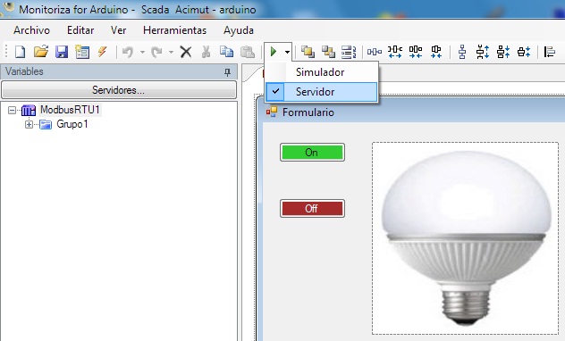Click the Variables panel header

point(119,72)
